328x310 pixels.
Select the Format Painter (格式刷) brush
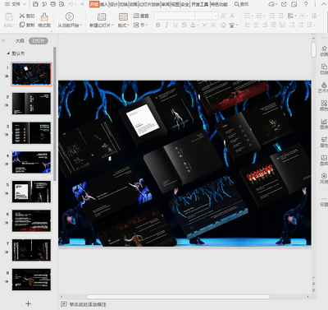point(44,16)
